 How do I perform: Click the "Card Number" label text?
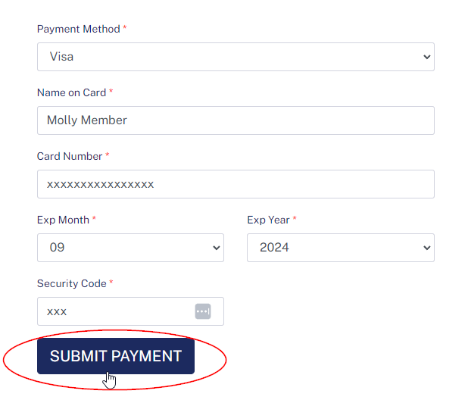point(70,156)
